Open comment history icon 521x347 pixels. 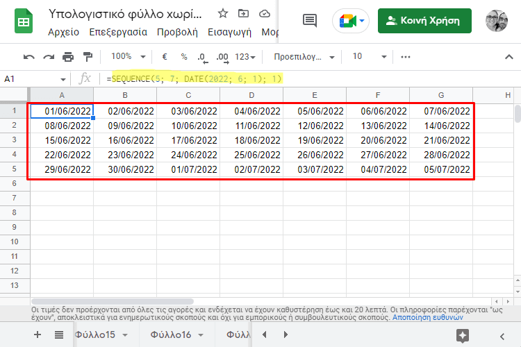click(x=310, y=21)
